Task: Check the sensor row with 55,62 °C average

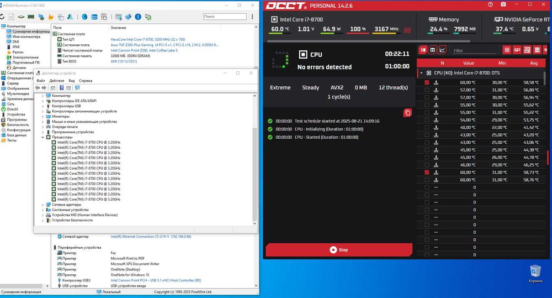Action: (x=427, y=105)
